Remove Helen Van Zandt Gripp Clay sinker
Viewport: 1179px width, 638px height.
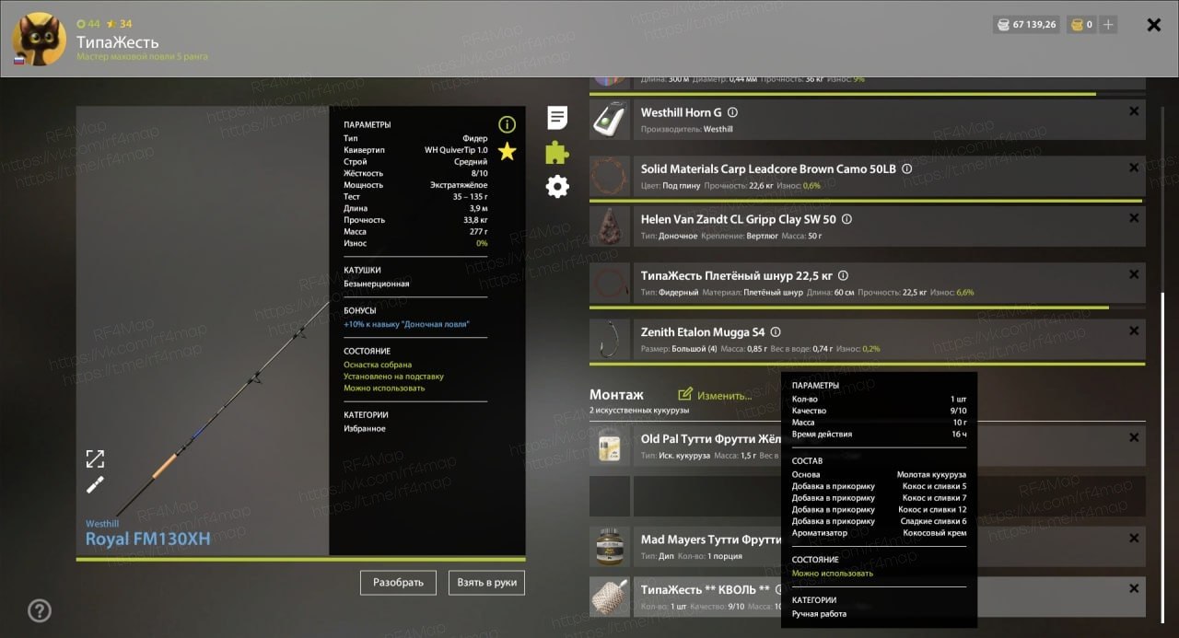(1134, 218)
